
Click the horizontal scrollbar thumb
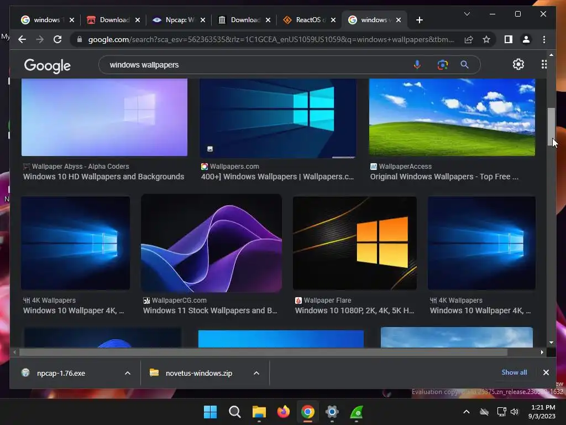(264, 352)
